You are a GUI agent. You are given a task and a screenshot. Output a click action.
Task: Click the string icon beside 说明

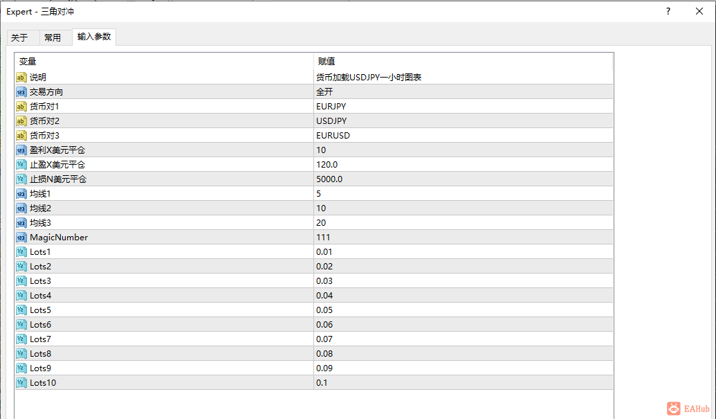pyautogui.click(x=21, y=77)
